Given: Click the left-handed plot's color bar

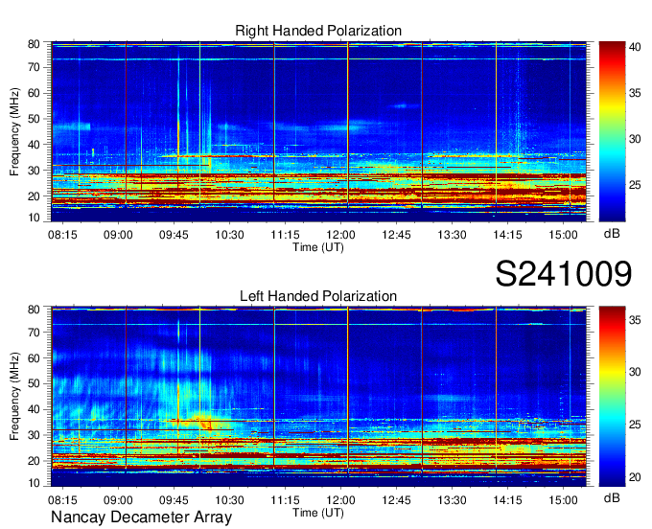Looking at the screenshot, I should coord(612,397).
